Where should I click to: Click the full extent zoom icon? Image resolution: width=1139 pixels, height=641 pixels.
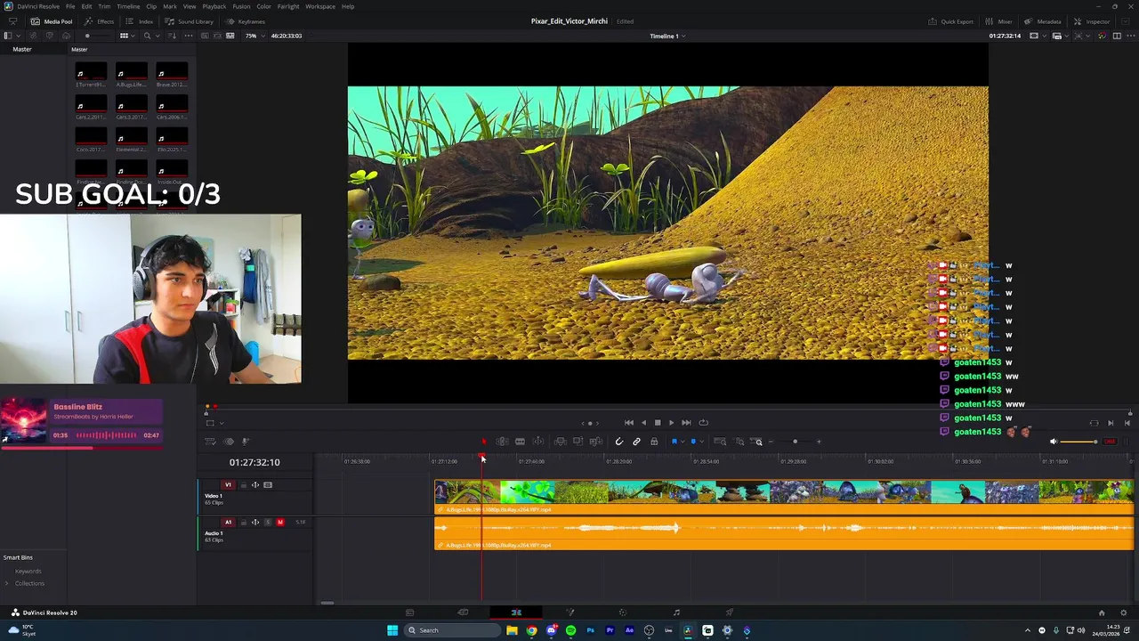point(721,442)
